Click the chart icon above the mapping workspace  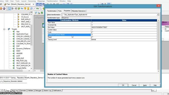(39, 13)
